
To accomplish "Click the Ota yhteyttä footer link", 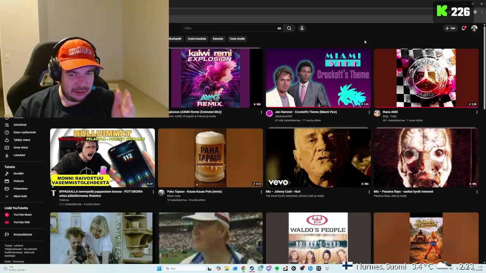I will [x=30, y=249].
